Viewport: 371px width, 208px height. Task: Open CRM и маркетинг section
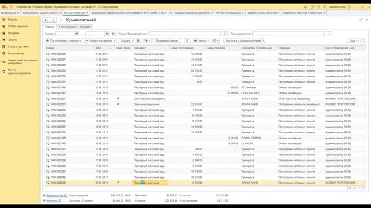(18, 27)
